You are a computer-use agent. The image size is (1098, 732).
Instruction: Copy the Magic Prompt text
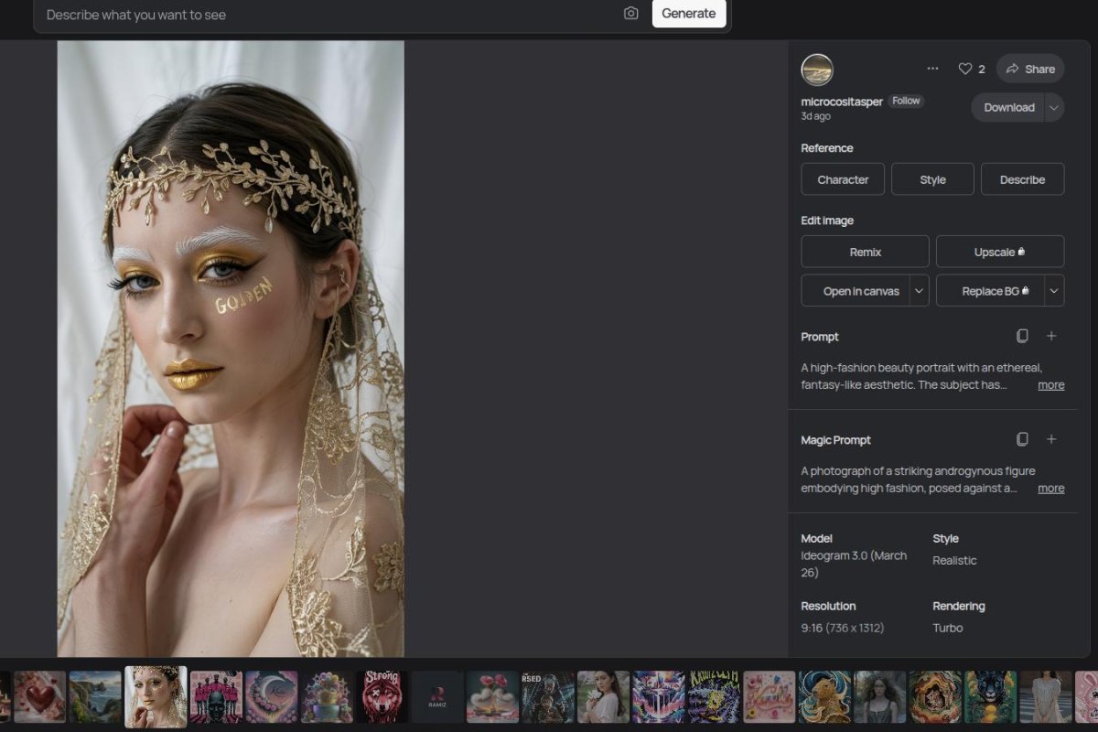1022,439
